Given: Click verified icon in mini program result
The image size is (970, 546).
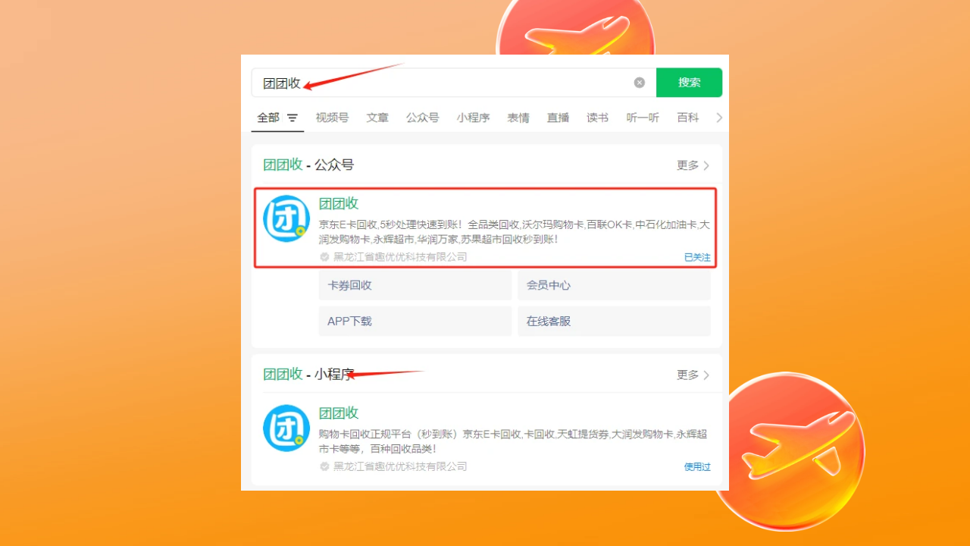Looking at the screenshot, I should click(x=324, y=466).
